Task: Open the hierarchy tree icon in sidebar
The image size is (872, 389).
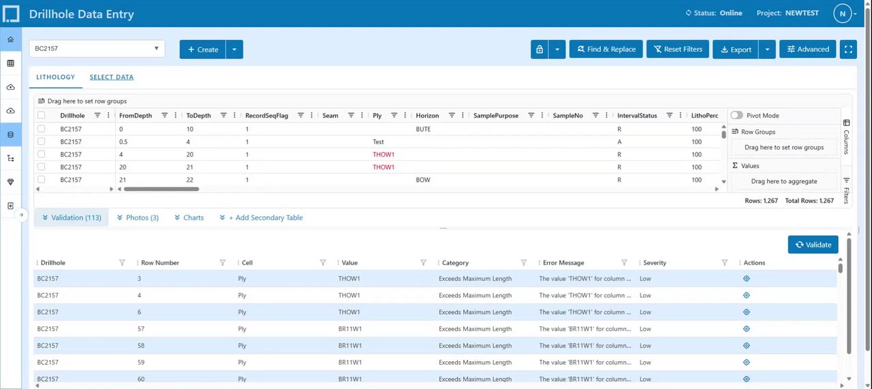Action: coord(10,158)
